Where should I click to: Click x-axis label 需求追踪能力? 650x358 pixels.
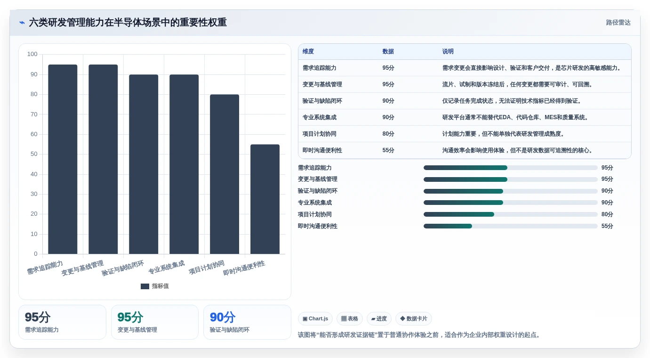click(45, 268)
